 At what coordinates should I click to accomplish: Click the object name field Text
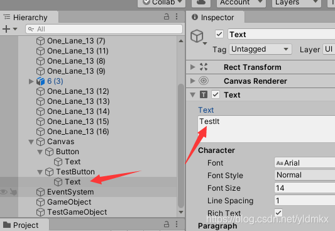point(282,35)
